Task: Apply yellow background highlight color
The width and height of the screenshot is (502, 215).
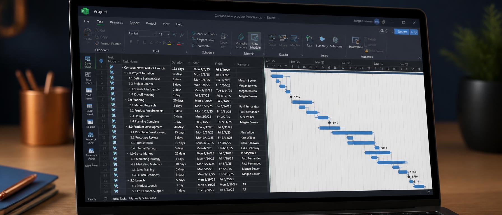Action: (x=169, y=43)
